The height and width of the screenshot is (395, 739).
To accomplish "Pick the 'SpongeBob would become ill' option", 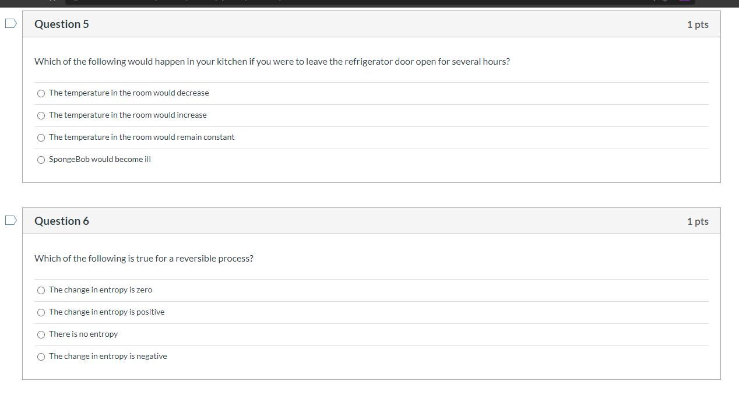I will click(x=41, y=160).
